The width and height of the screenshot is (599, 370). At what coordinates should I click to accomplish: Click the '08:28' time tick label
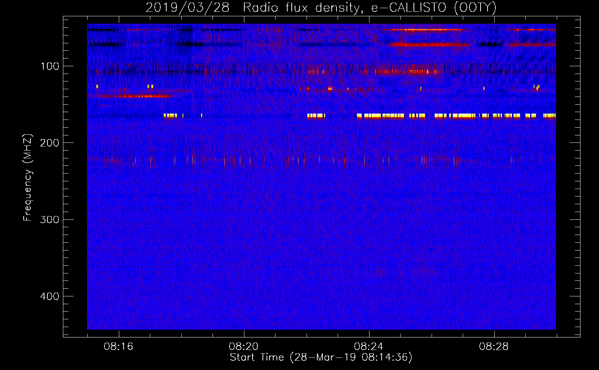point(494,347)
